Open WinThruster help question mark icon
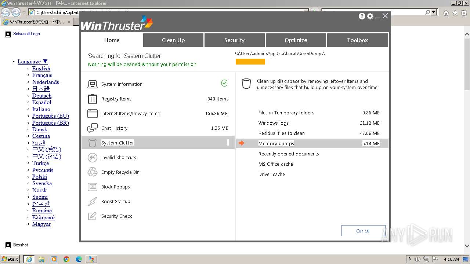 tap(362, 16)
